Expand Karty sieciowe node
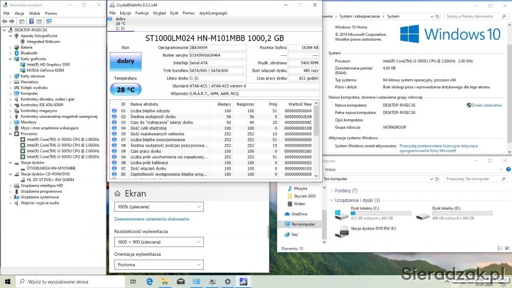The width and height of the screenshot is (512, 288). pyautogui.click(x=10, y=76)
